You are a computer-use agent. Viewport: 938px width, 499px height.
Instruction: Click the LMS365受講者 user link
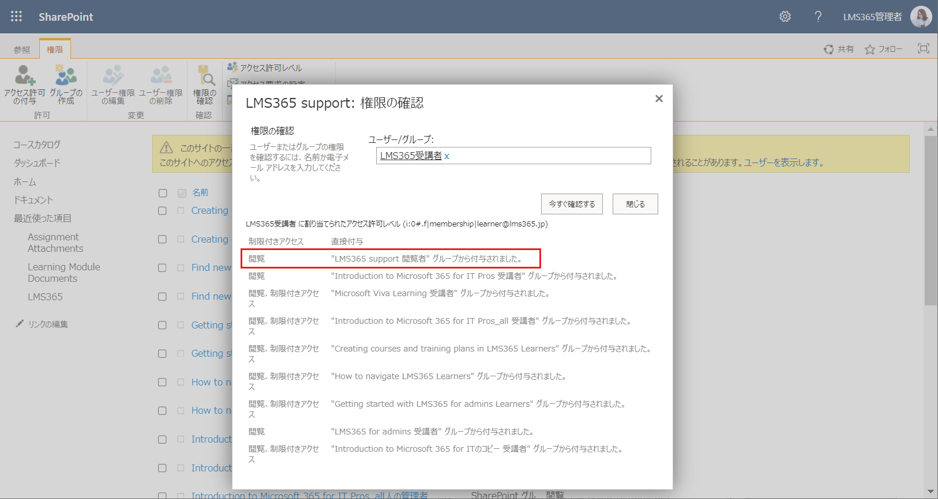coord(411,156)
